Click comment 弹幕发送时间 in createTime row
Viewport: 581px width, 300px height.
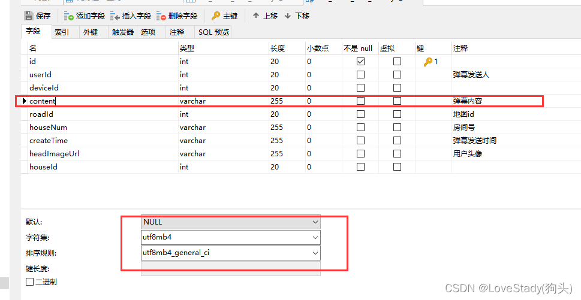[475, 141]
